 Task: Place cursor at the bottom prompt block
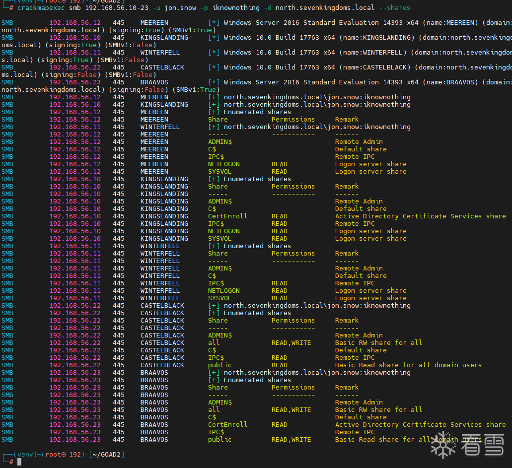click(x=19, y=462)
